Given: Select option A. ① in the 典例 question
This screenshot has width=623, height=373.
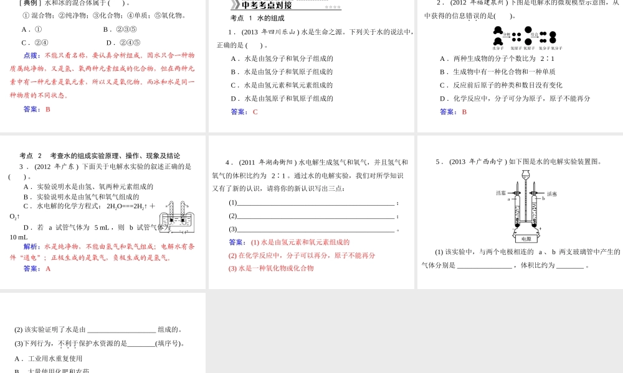Looking at the screenshot, I should point(32,29).
